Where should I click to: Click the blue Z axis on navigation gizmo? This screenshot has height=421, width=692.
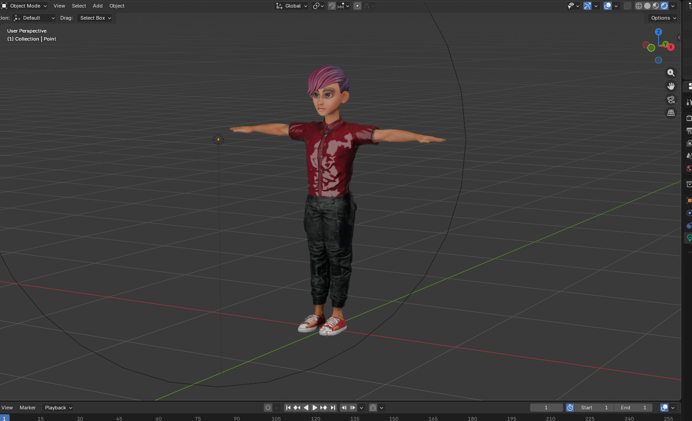click(658, 32)
